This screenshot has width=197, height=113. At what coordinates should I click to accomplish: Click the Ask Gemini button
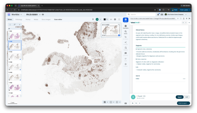pos(185,6)
